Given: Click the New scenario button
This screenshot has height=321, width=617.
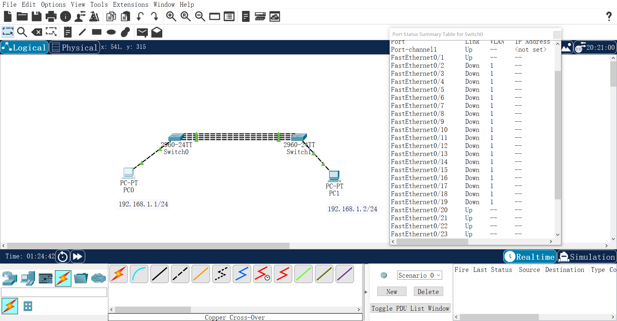Looking at the screenshot, I should (x=392, y=291).
